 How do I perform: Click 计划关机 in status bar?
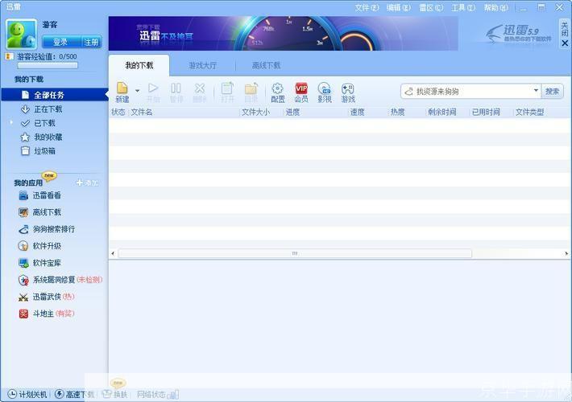(x=27, y=394)
